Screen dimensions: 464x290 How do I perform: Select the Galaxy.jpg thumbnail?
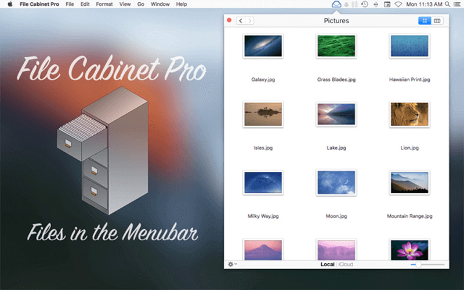pyautogui.click(x=263, y=46)
